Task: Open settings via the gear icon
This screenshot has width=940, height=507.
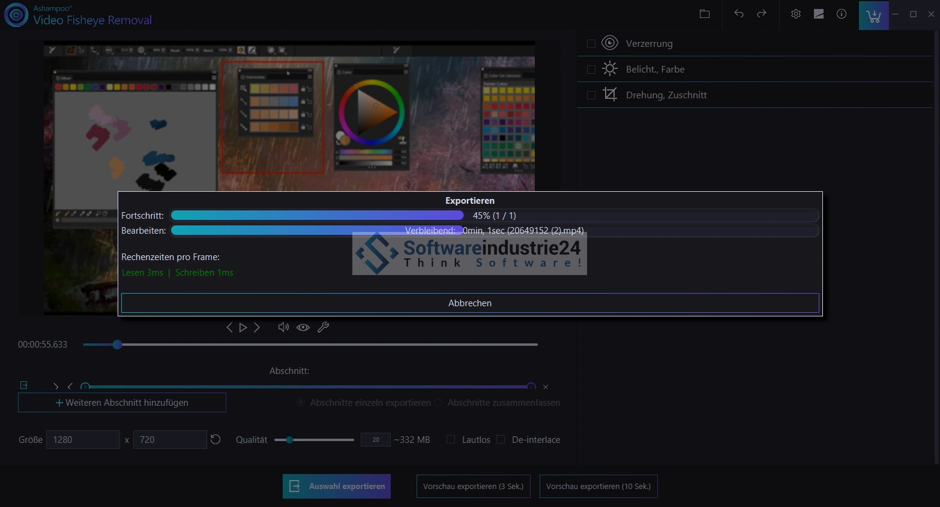Action: [x=796, y=14]
